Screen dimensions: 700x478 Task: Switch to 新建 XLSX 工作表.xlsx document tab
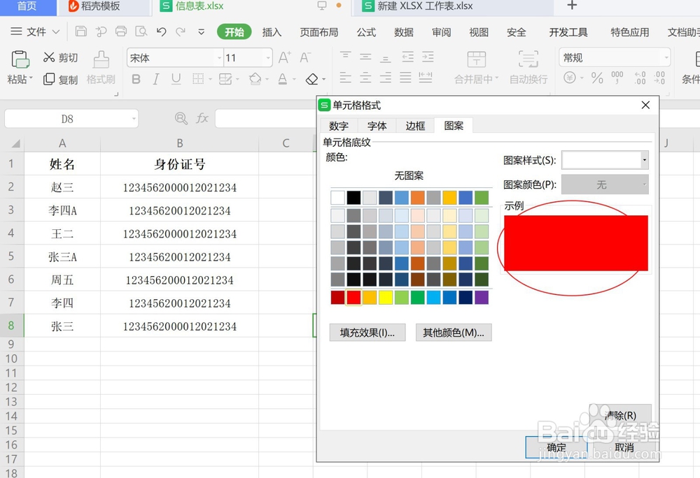tap(453, 6)
